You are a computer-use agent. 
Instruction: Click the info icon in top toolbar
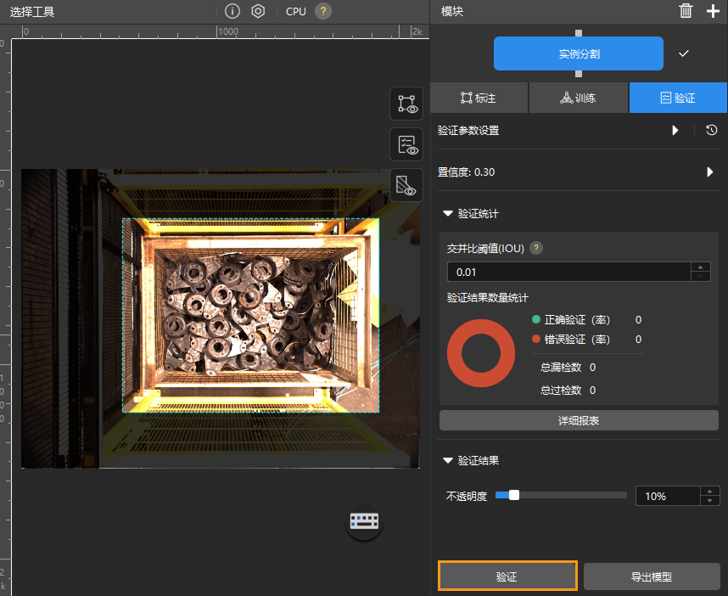point(232,11)
